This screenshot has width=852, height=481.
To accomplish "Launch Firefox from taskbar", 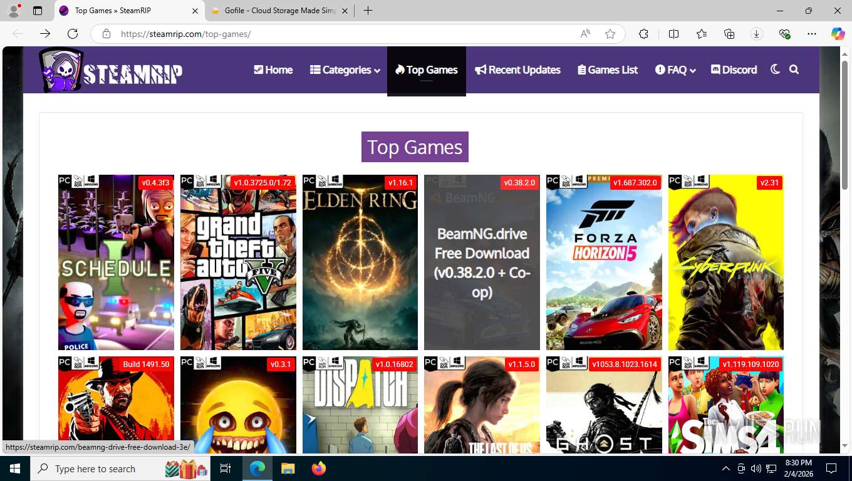I will pyautogui.click(x=318, y=468).
